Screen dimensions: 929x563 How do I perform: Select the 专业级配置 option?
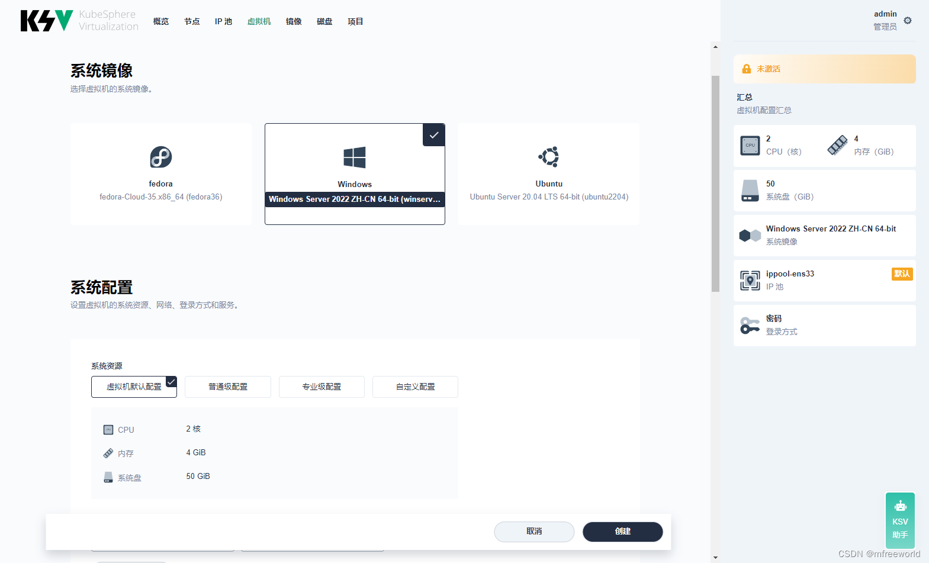tap(322, 387)
